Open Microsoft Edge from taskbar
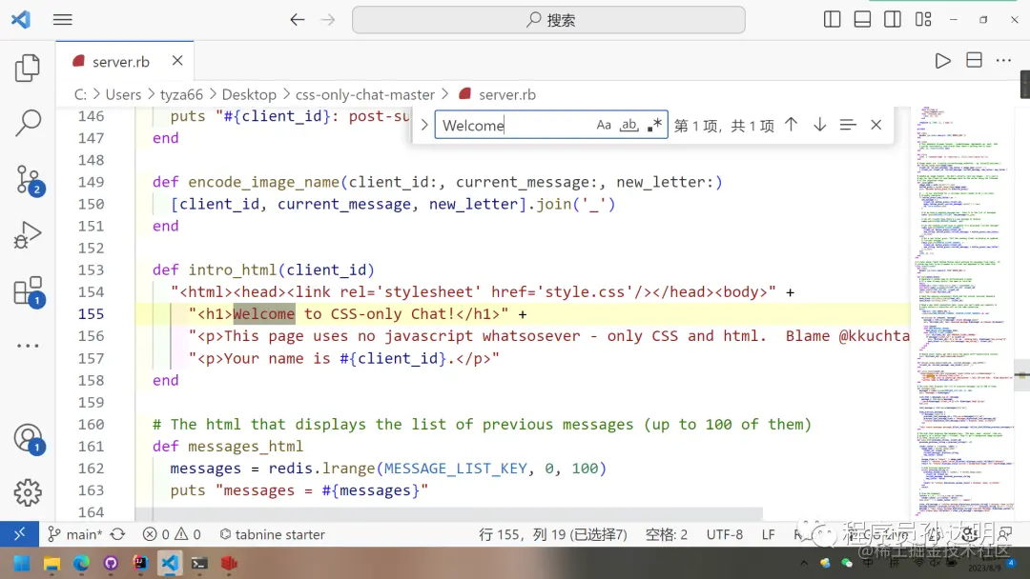The height and width of the screenshot is (579, 1030). [x=81, y=563]
